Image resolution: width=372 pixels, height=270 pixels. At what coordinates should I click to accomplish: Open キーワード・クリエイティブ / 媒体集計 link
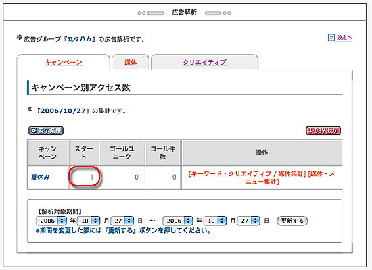pos(247,174)
